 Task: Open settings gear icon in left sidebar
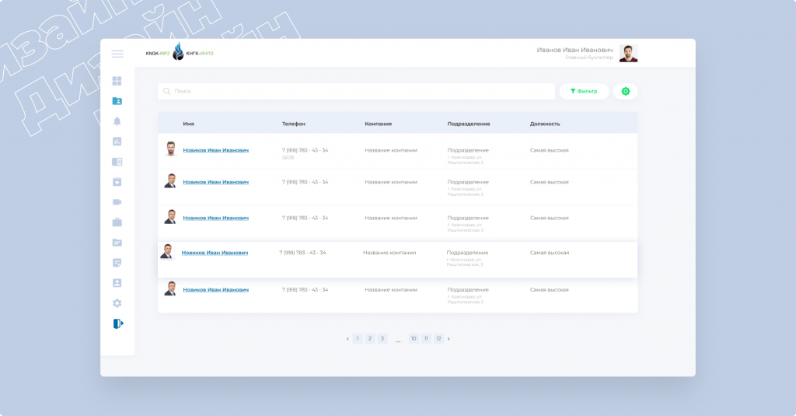pyautogui.click(x=117, y=303)
